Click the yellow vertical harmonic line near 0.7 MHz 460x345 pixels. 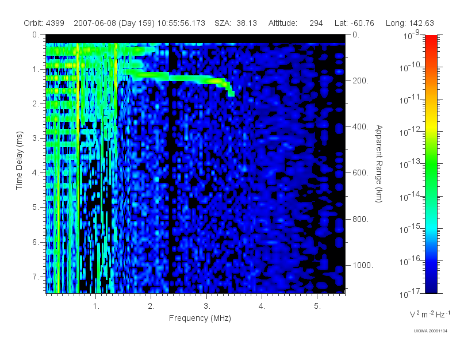[78, 168]
